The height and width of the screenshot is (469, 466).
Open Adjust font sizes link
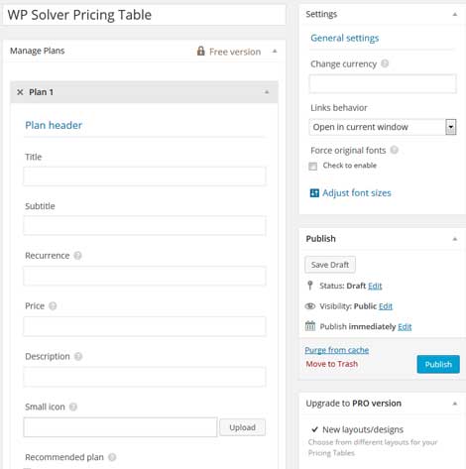(x=357, y=193)
